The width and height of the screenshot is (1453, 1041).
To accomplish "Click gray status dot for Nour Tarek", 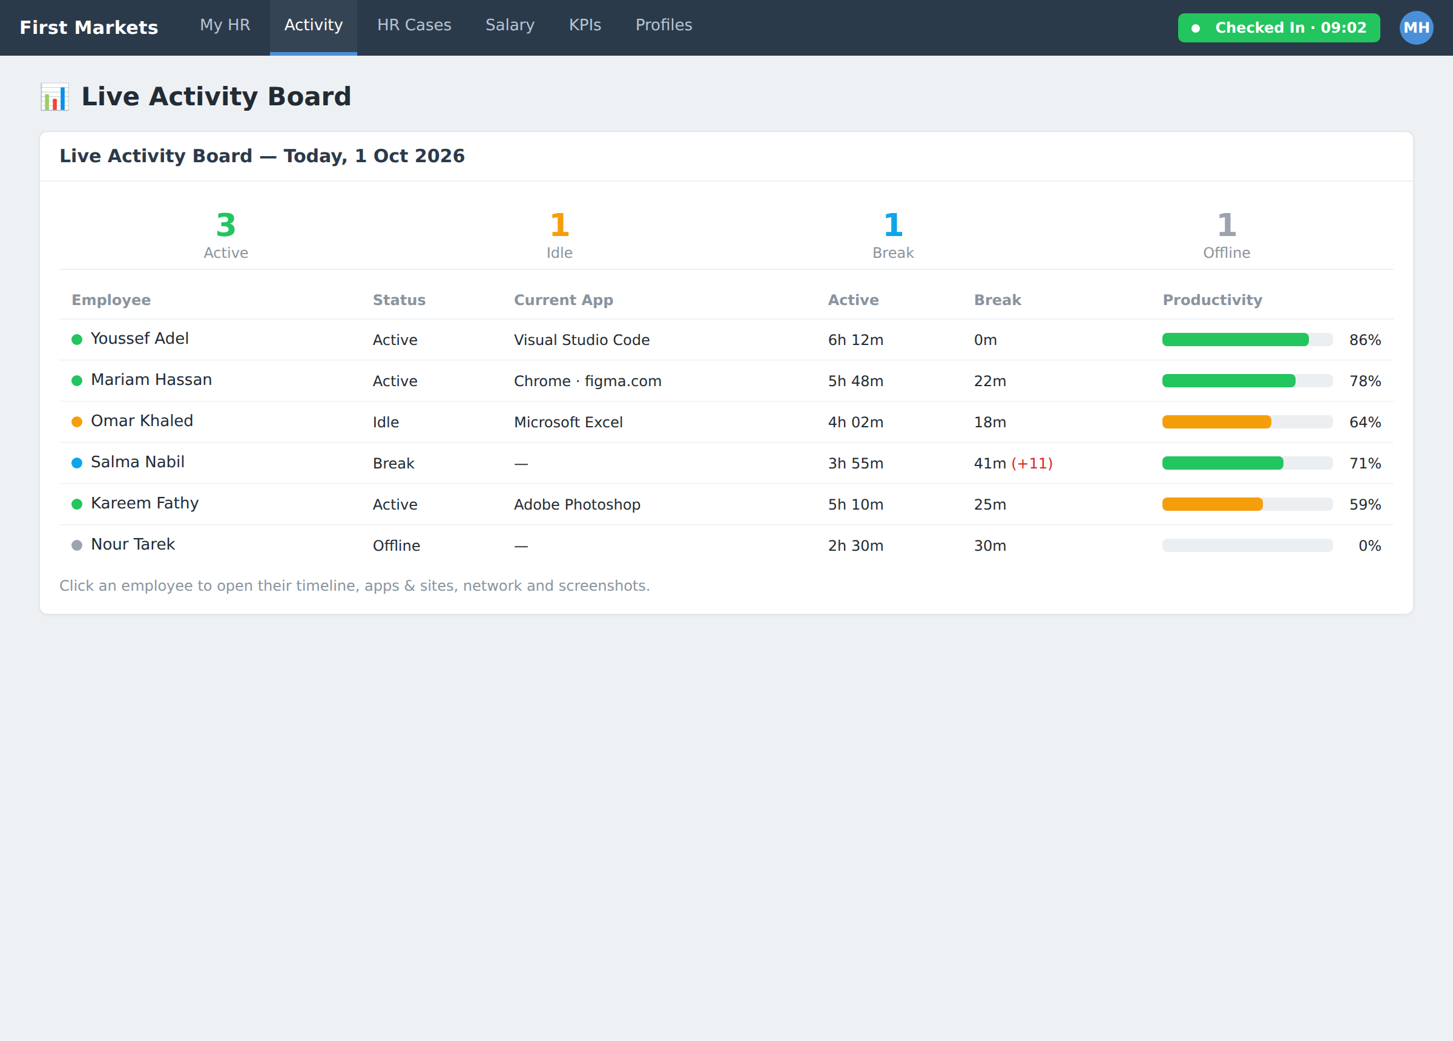I will click(77, 545).
